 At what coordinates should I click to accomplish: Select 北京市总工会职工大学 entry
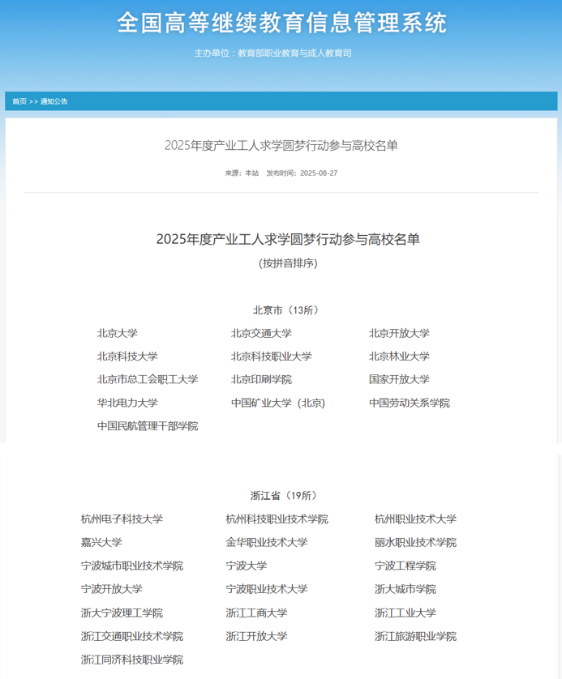148,379
